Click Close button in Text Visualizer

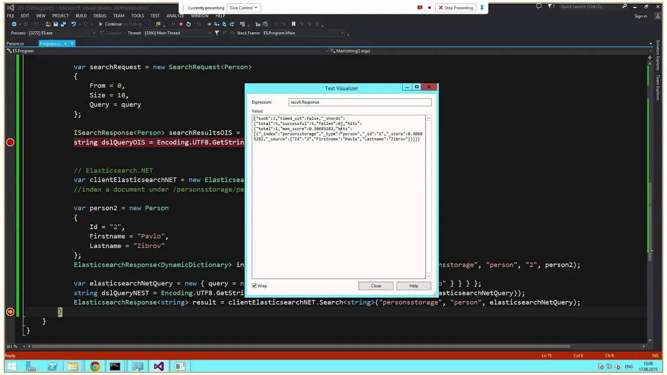376,286
